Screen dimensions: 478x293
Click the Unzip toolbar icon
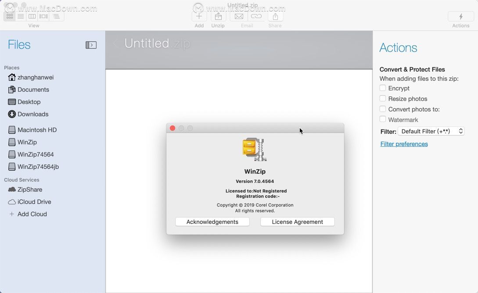218,16
